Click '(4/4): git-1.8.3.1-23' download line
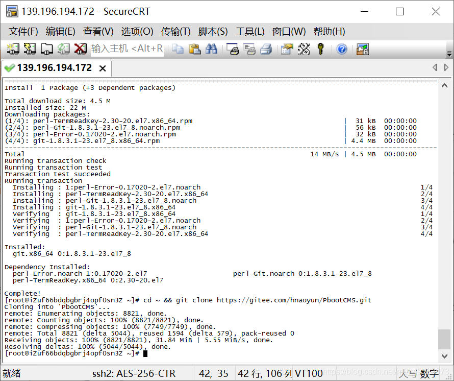The width and height of the screenshot is (454, 381). [x=82, y=141]
